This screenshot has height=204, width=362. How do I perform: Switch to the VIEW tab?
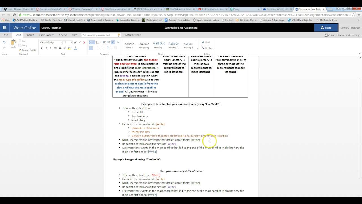(x=75, y=35)
